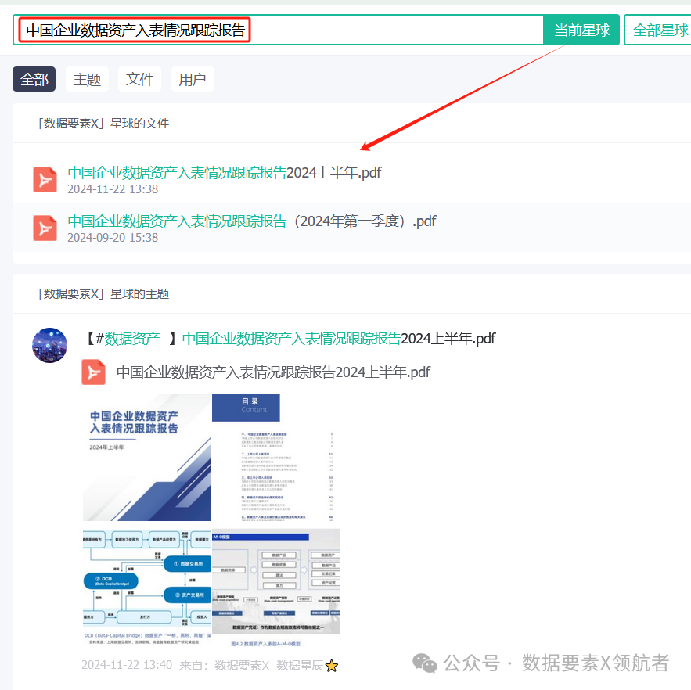Open topic title link 跟踪报告2024上半年.pdf
This screenshot has width=691, height=690.
(x=338, y=339)
